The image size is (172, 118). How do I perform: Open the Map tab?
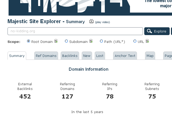click(x=150, y=56)
